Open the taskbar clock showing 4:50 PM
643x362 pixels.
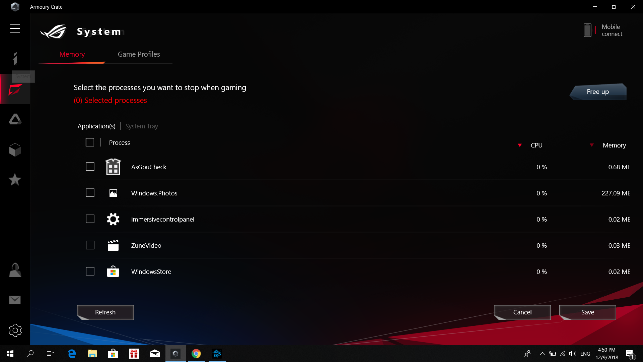pyautogui.click(x=607, y=354)
